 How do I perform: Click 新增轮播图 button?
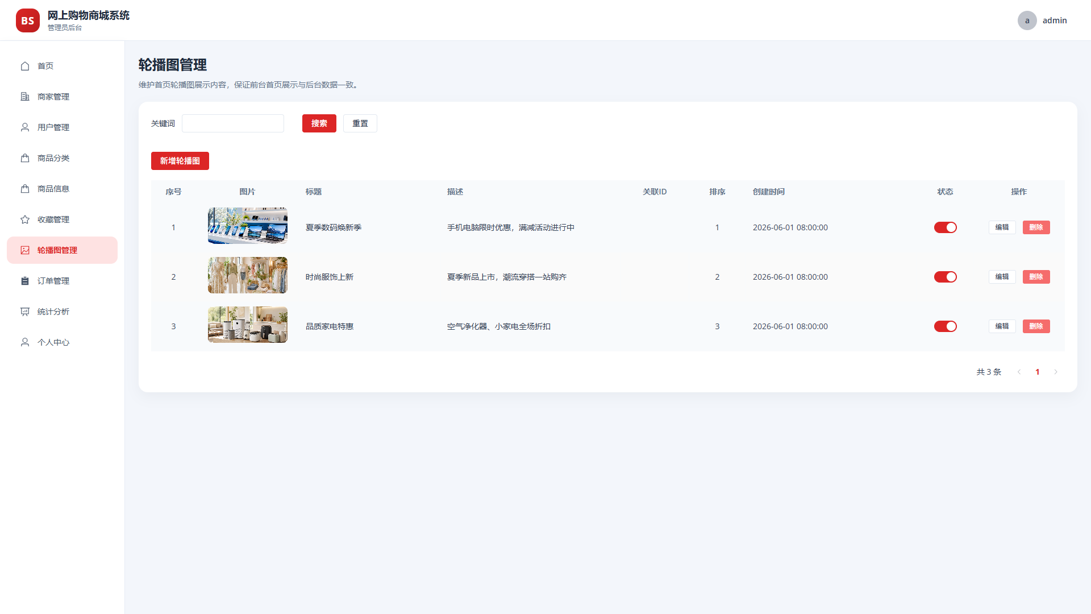pos(180,161)
